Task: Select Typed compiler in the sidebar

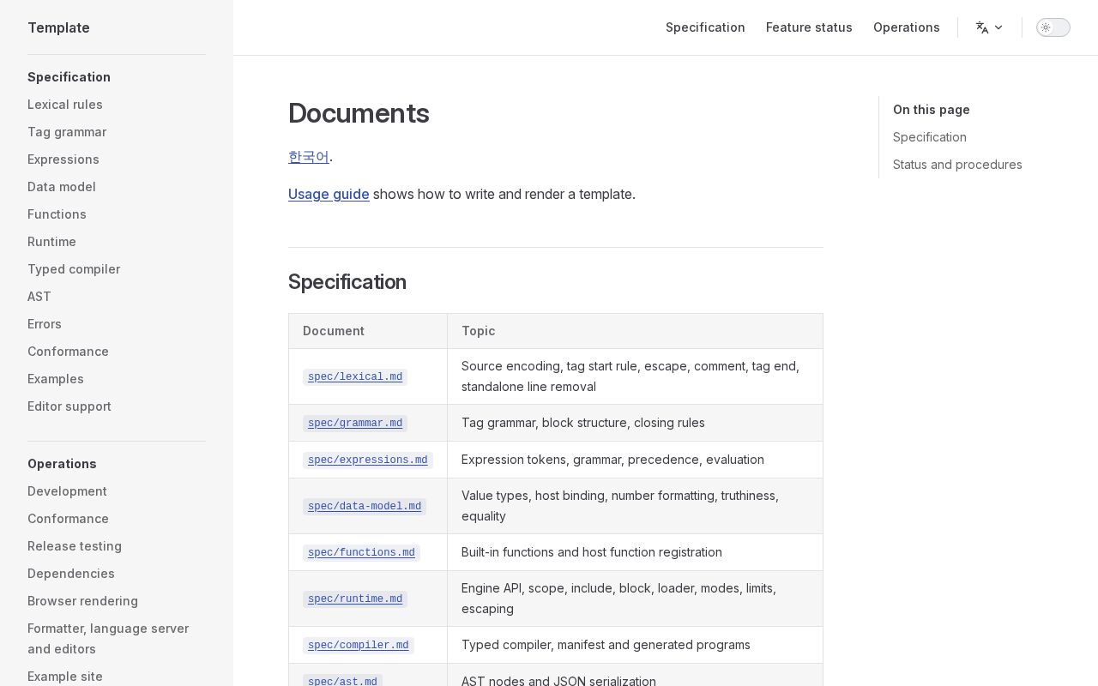Action: coord(74,269)
